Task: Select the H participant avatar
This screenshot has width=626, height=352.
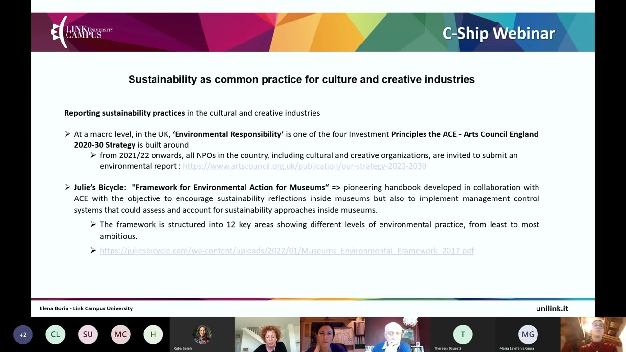Action: click(x=153, y=334)
